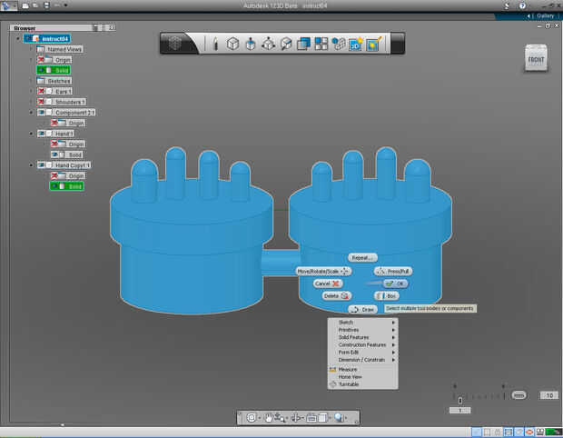Open the Construction Features submenu
The width and height of the screenshot is (563, 438).
tap(362, 345)
